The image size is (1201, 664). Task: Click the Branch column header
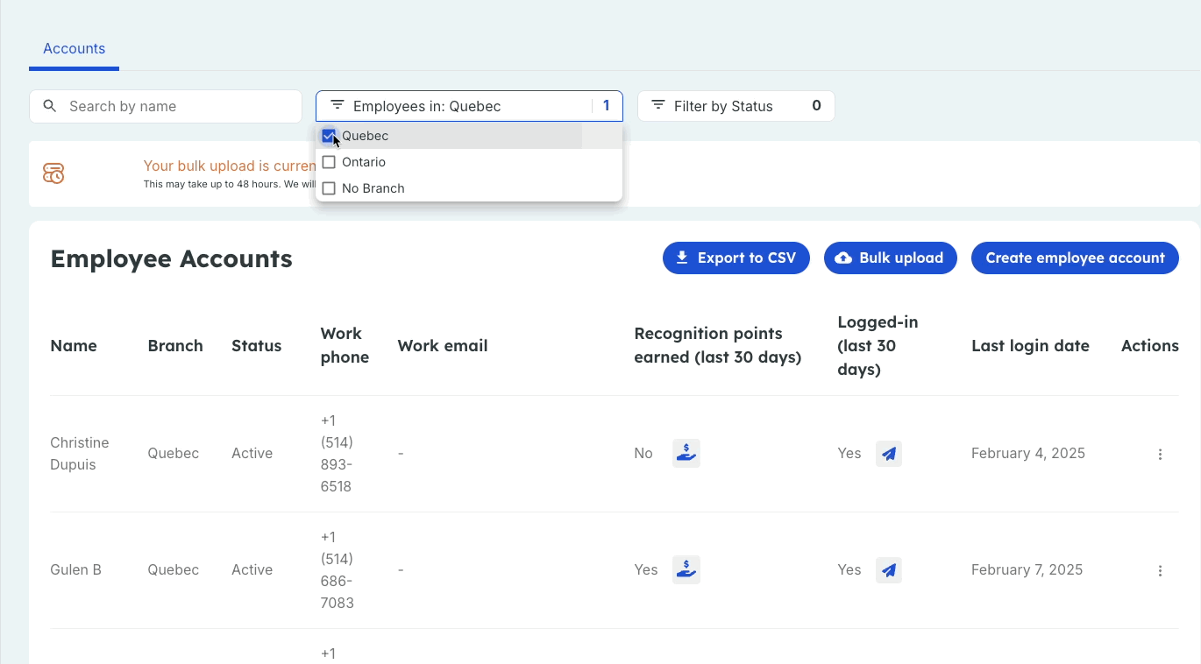175,346
